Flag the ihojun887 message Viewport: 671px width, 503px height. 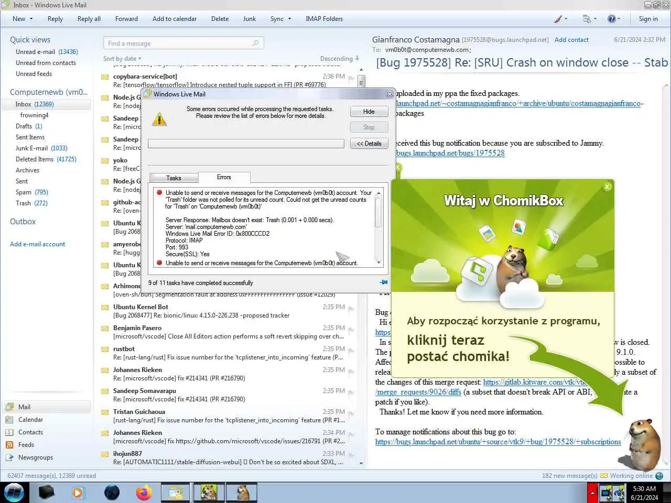click(x=351, y=456)
